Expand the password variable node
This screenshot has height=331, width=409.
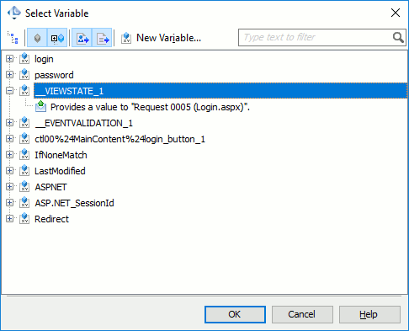tap(9, 75)
